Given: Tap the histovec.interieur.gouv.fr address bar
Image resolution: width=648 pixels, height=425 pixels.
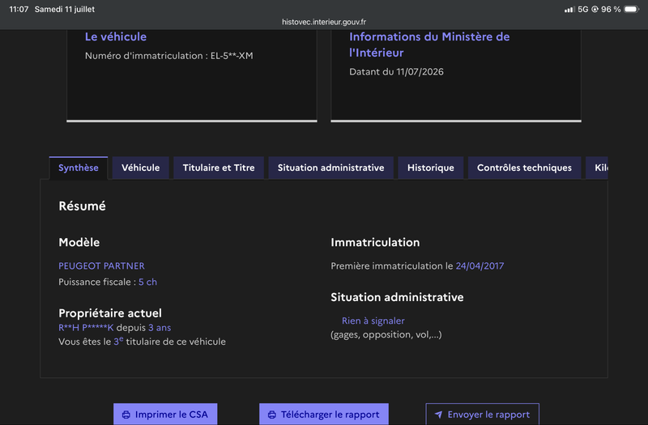Looking at the screenshot, I should point(324,22).
